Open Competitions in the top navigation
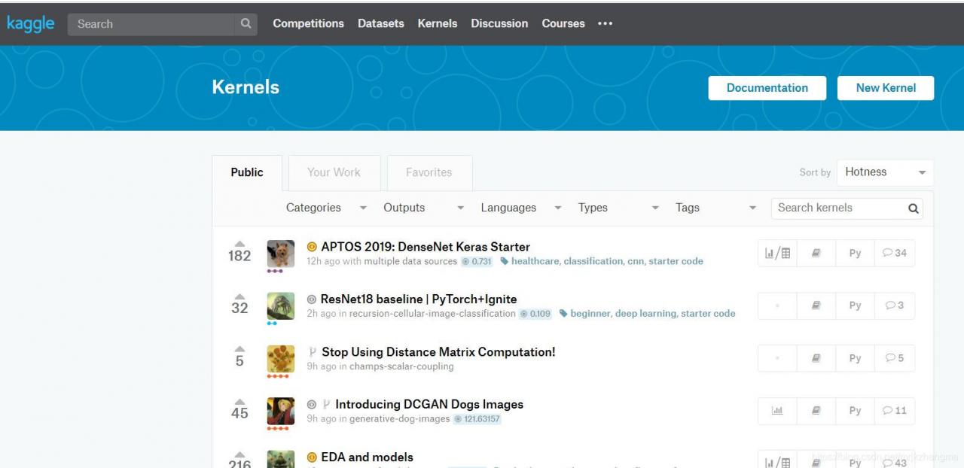964x468 pixels. (308, 23)
